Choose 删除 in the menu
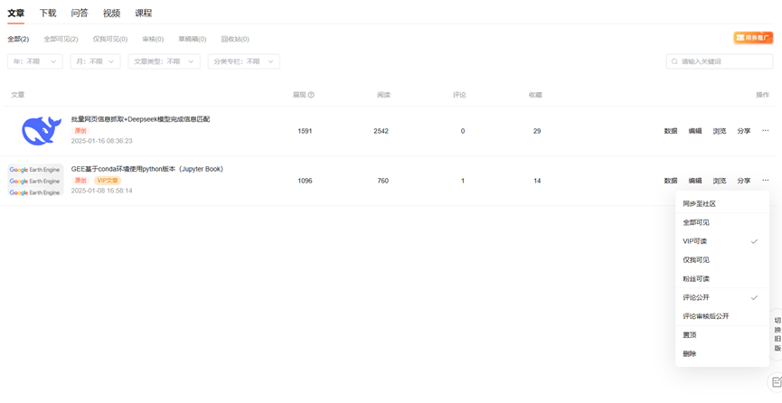The width and height of the screenshot is (782, 403). pyautogui.click(x=722, y=353)
